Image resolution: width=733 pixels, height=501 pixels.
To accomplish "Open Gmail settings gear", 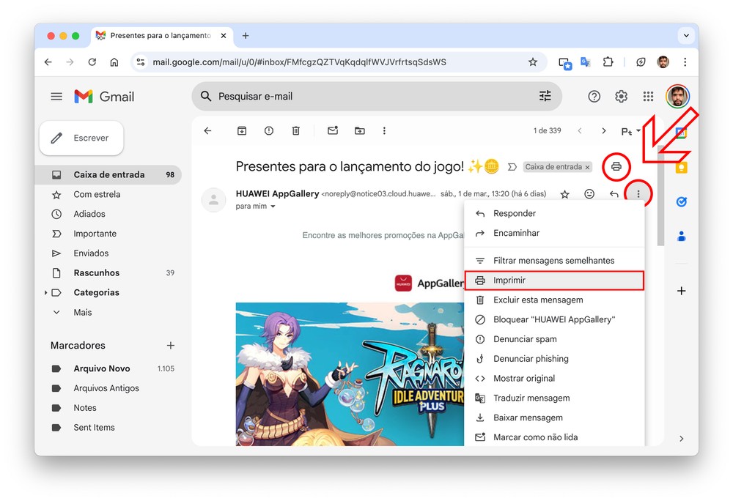I will point(621,97).
